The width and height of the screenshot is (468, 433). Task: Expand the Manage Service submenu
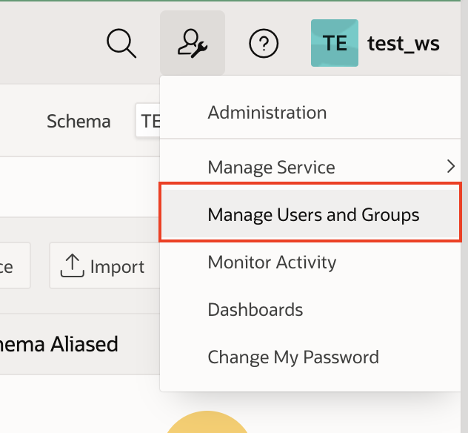pyautogui.click(x=310, y=167)
